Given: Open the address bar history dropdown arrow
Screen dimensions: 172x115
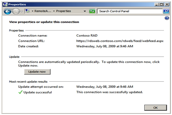Looking at the screenshot, I should pyautogui.click(x=85, y=11).
